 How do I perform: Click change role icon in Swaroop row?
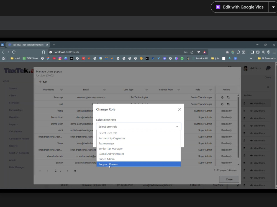coord(229,97)
